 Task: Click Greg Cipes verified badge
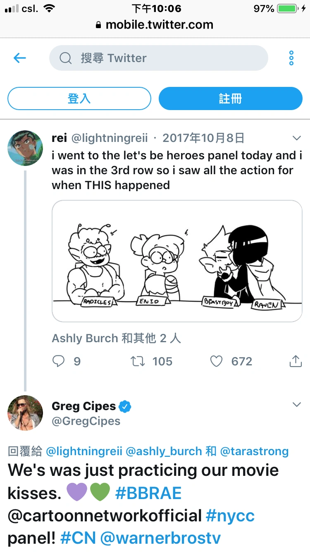[125, 406]
